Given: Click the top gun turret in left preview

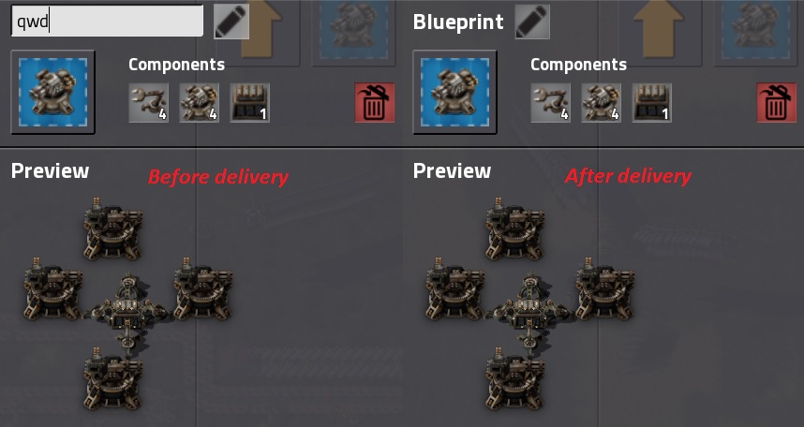Looking at the screenshot, I should coord(113,228).
